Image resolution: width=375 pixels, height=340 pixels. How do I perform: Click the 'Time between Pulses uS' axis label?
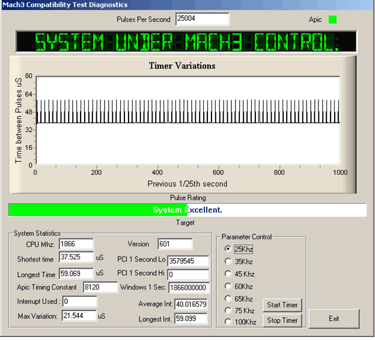(19, 121)
